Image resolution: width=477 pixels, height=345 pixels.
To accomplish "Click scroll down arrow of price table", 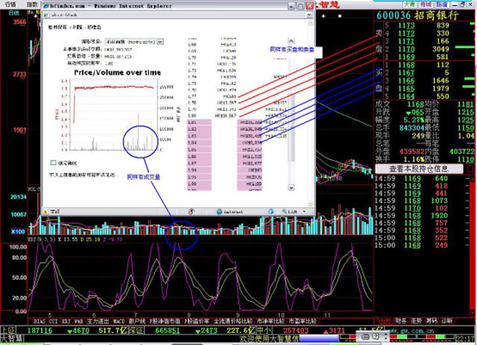I will [291, 188].
